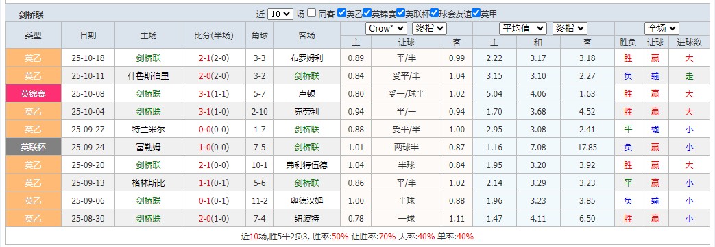Open the 特兰米尔 team link
715x247 pixels.
pyautogui.click(x=148, y=130)
